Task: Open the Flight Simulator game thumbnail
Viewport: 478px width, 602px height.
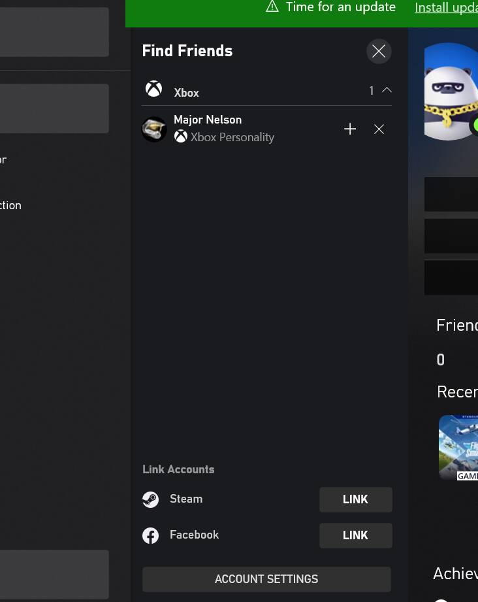Action: (x=458, y=448)
